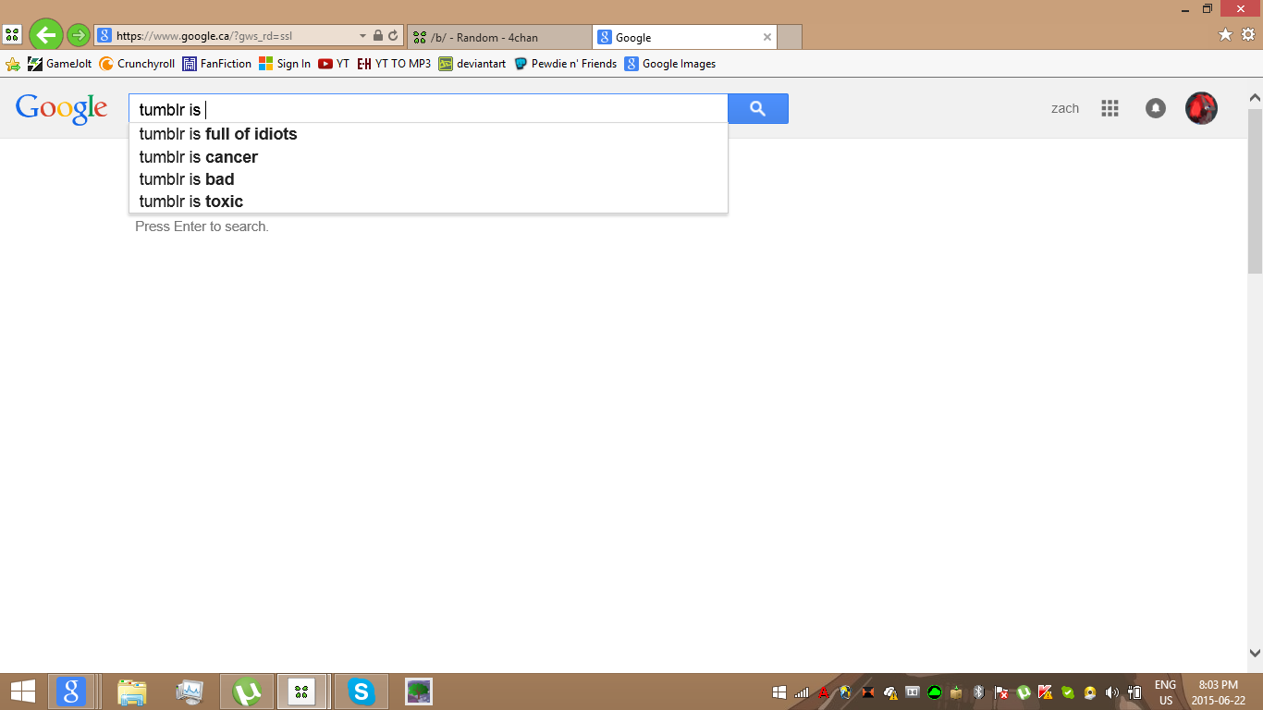
Task: Select suggestion "tumblr is full of idiots"
Action: click(x=218, y=134)
